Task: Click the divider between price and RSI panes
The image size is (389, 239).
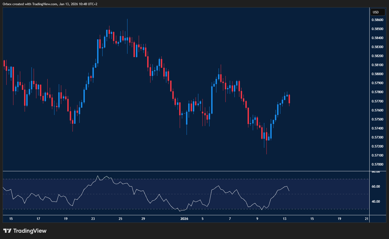Action: tap(186, 171)
